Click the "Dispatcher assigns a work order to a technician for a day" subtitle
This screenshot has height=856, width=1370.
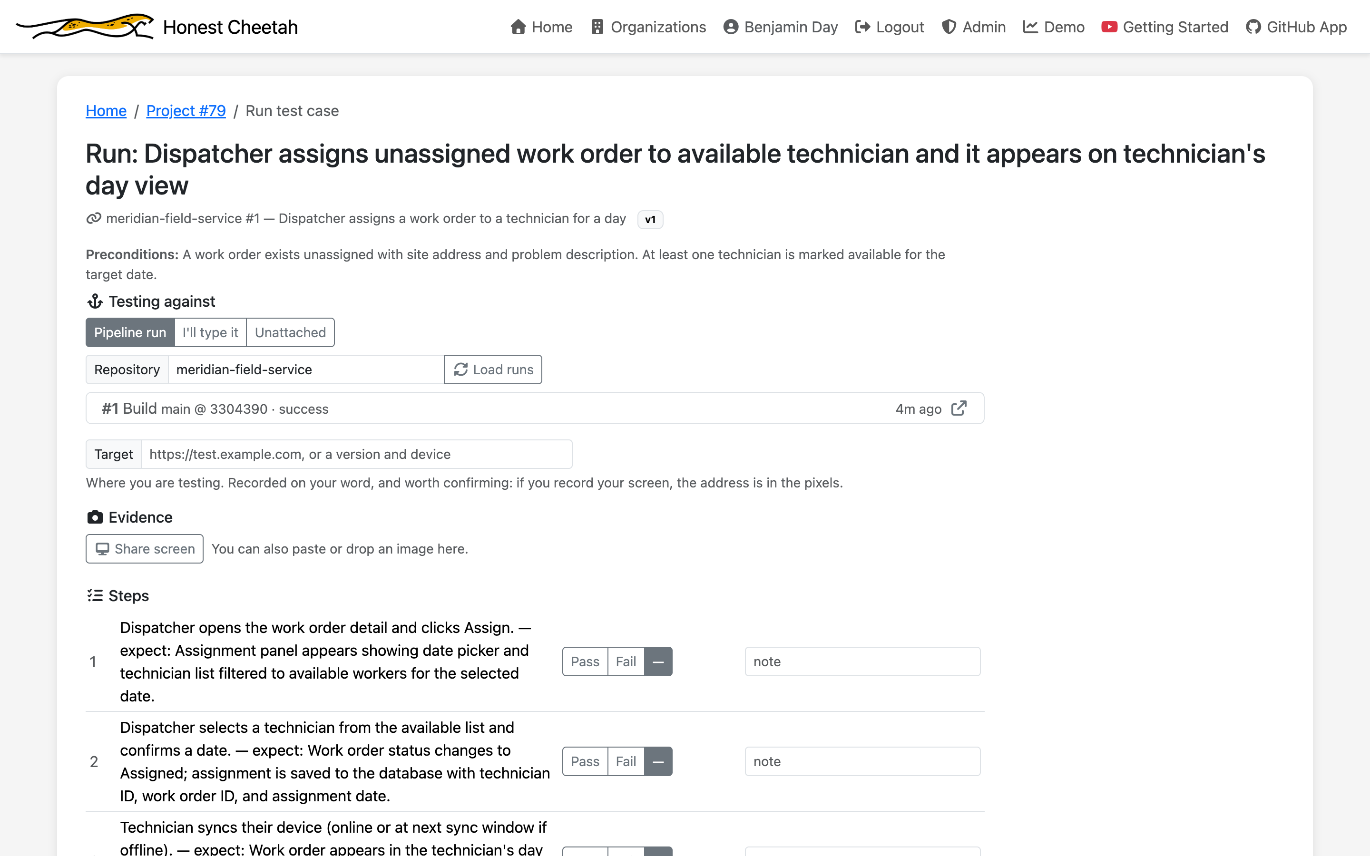pos(452,219)
